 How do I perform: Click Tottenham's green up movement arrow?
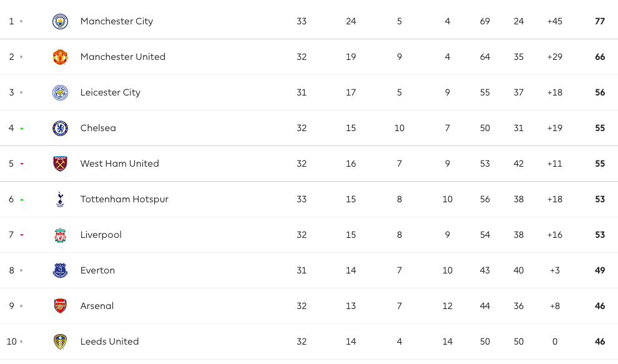tap(22, 200)
